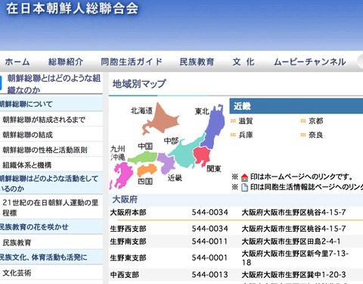Click the bullet icon beside 滋賀
The height and width of the screenshot is (284, 363).
pos(233,121)
